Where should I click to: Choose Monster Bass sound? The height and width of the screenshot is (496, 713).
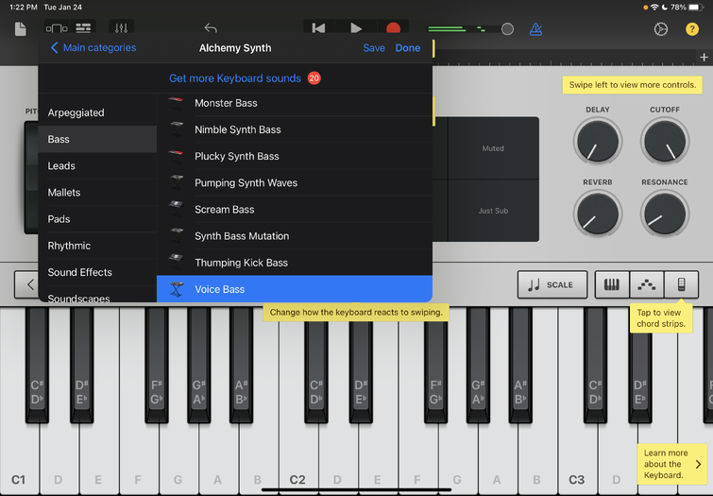point(295,103)
